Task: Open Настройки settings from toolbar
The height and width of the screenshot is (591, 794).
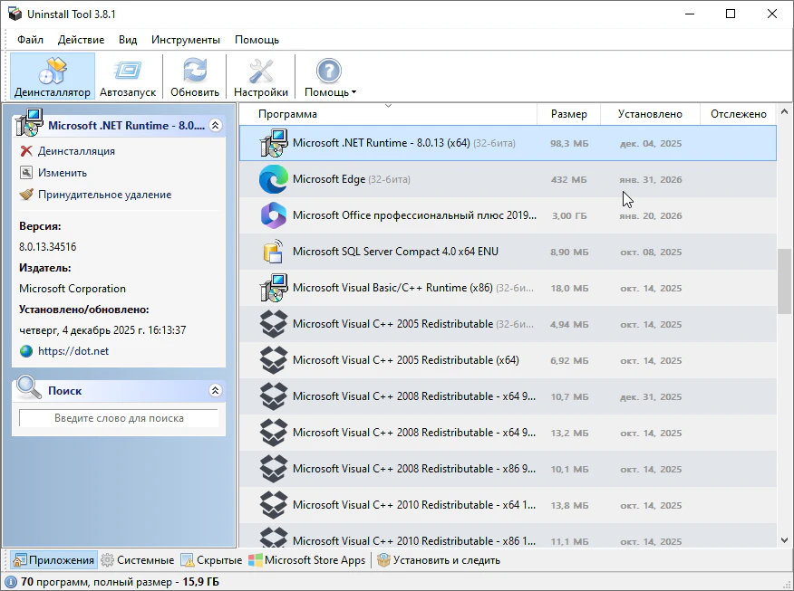Action: (260, 71)
